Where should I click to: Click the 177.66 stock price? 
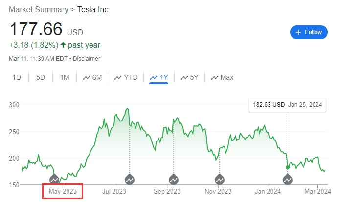click(37, 29)
